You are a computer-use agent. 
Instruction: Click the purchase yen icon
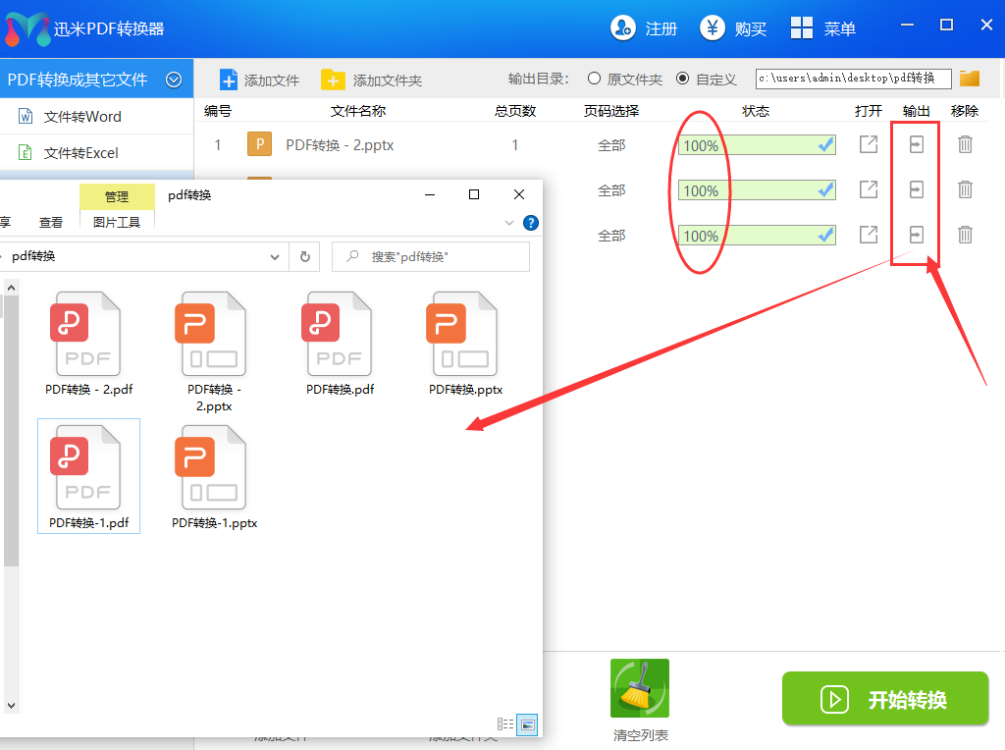(713, 28)
